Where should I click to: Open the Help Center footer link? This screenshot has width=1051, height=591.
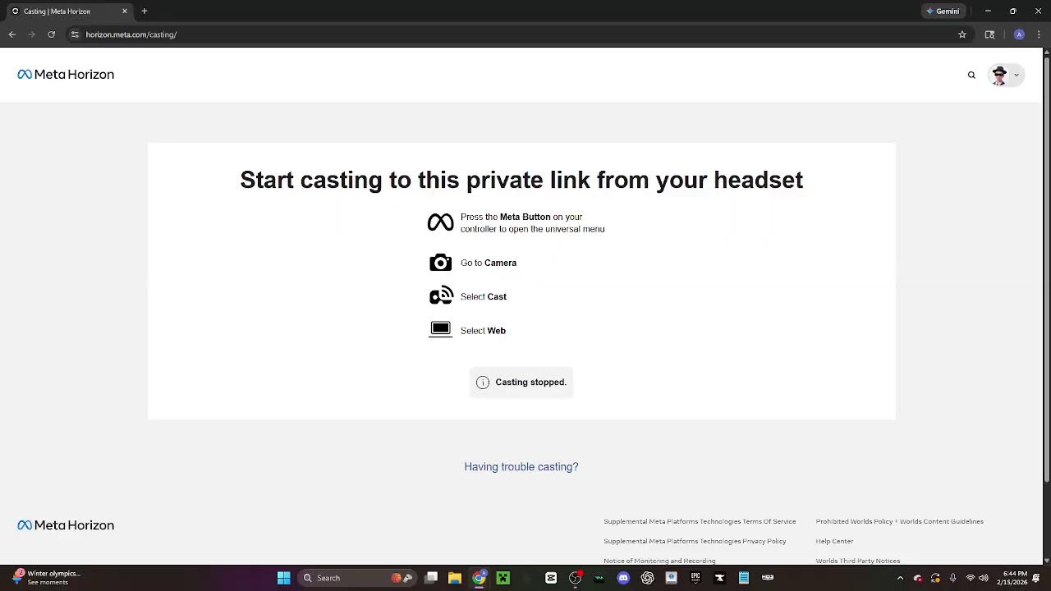834,541
